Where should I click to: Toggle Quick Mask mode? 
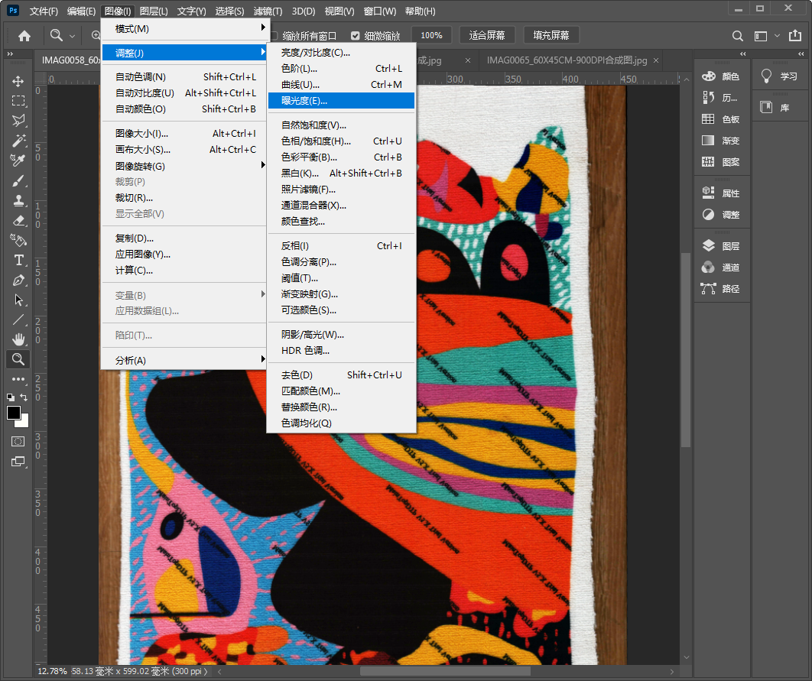coord(18,442)
